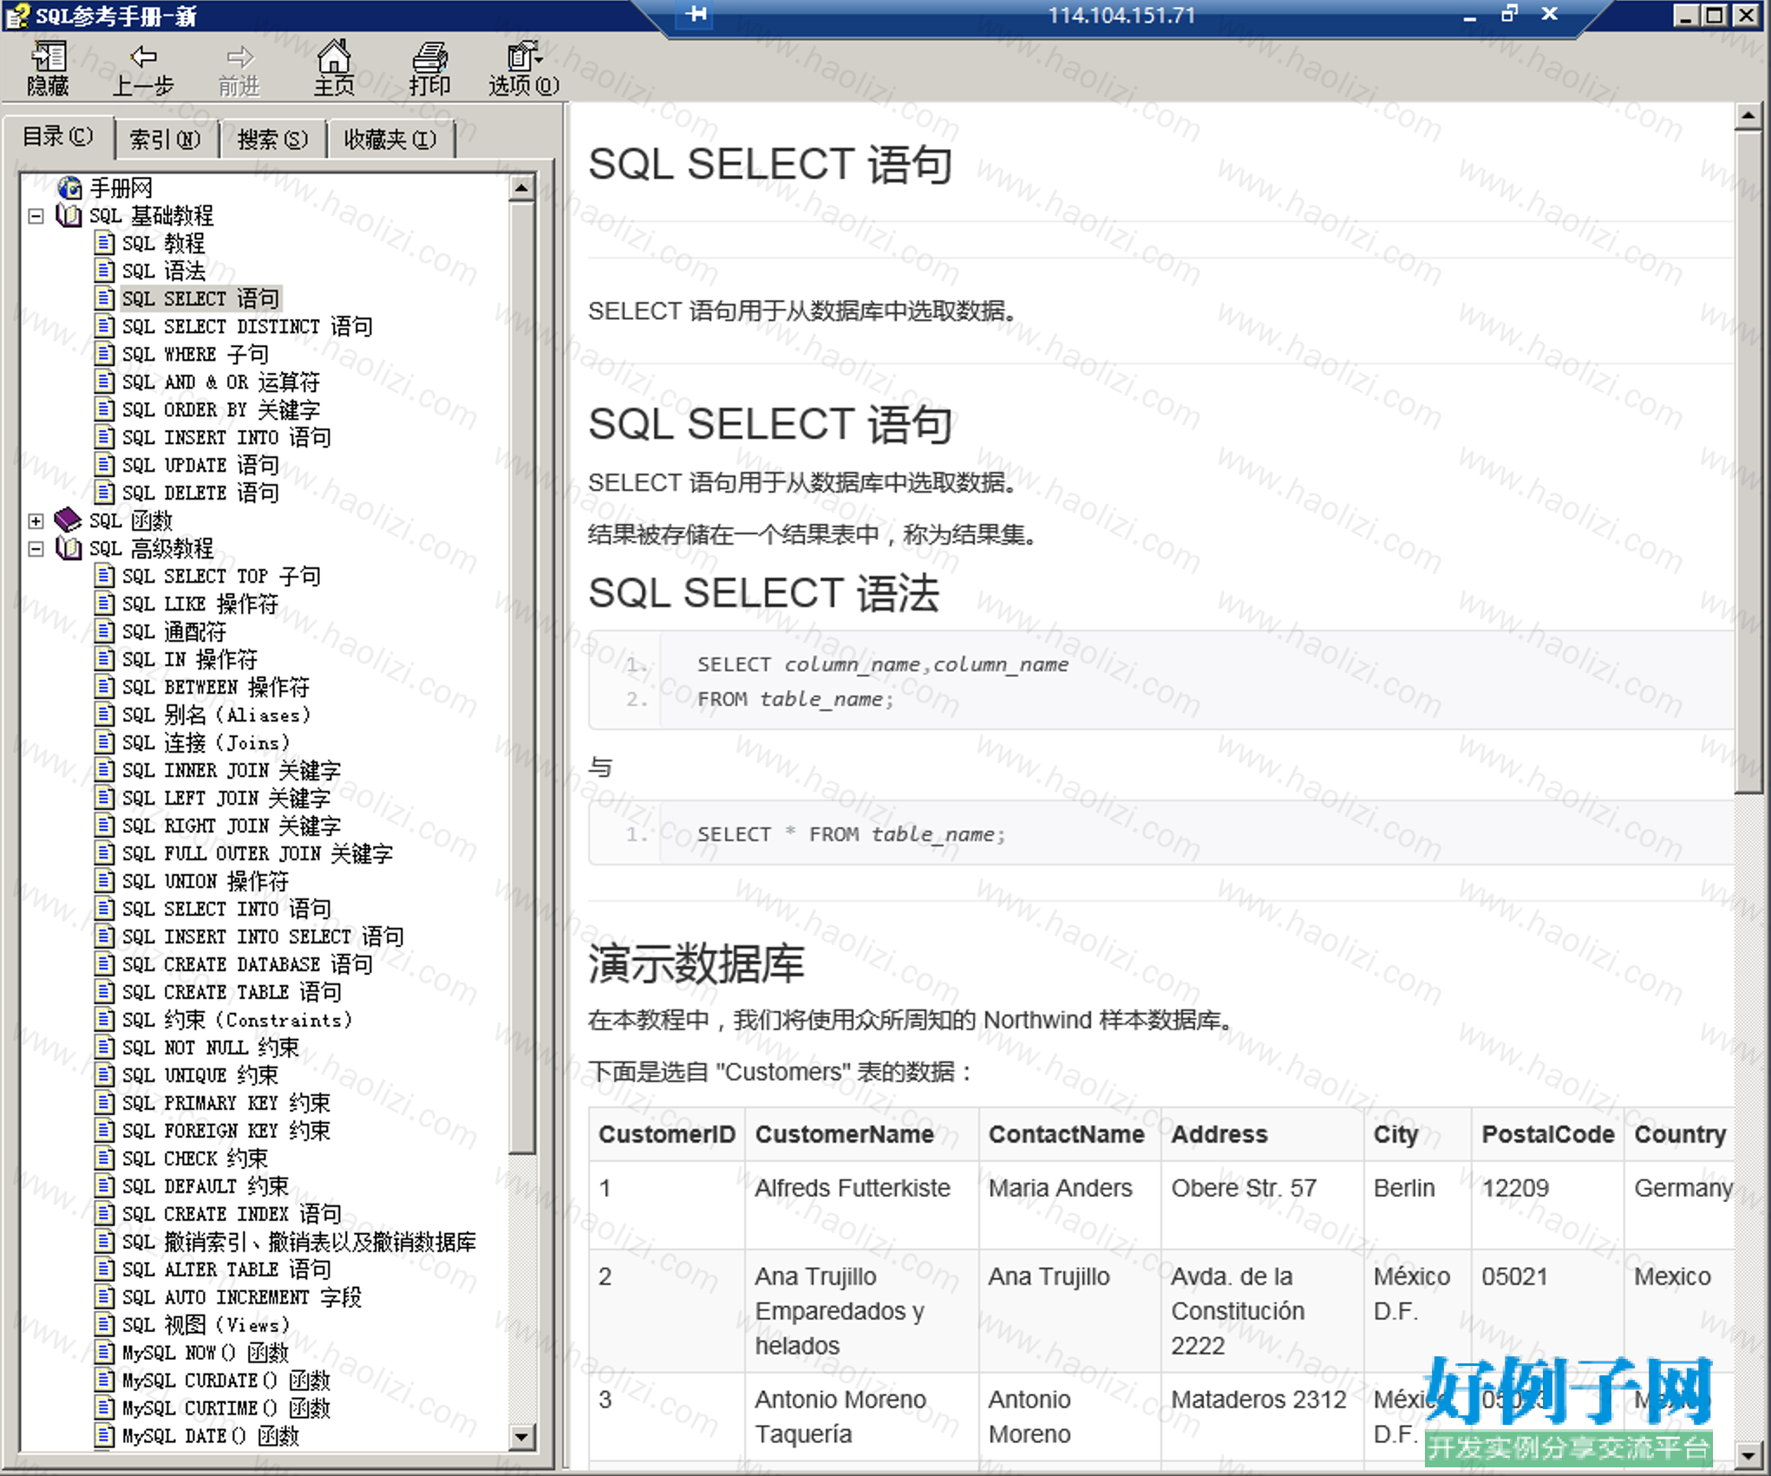The width and height of the screenshot is (1771, 1476).
Task: Open the SQL ALTER TABLE 语句 topic
Action: click(226, 1270)
